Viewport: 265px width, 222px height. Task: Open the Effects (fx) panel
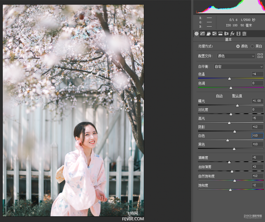tap(232, 34)
